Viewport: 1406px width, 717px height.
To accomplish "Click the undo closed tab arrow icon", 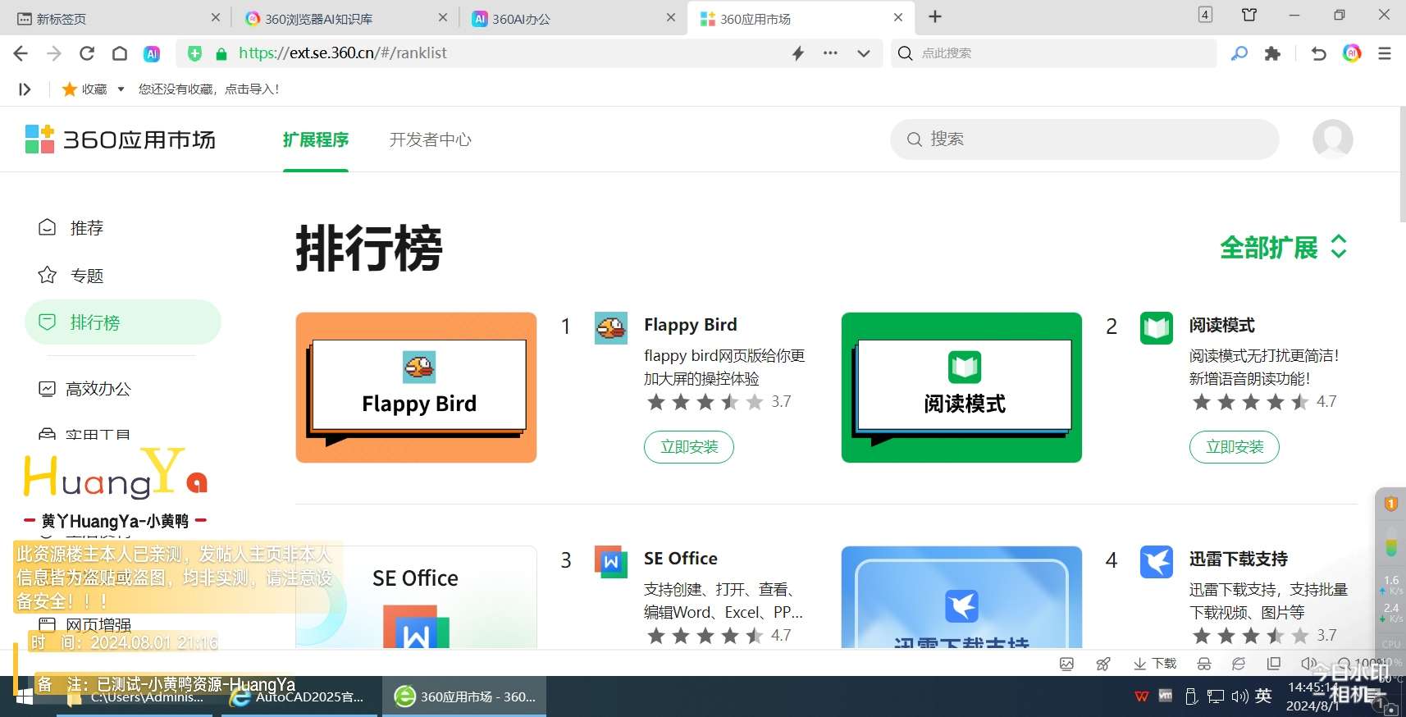I will point(1318,53).
